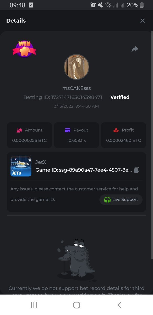Tap the share arrow icon

point(135,49)
